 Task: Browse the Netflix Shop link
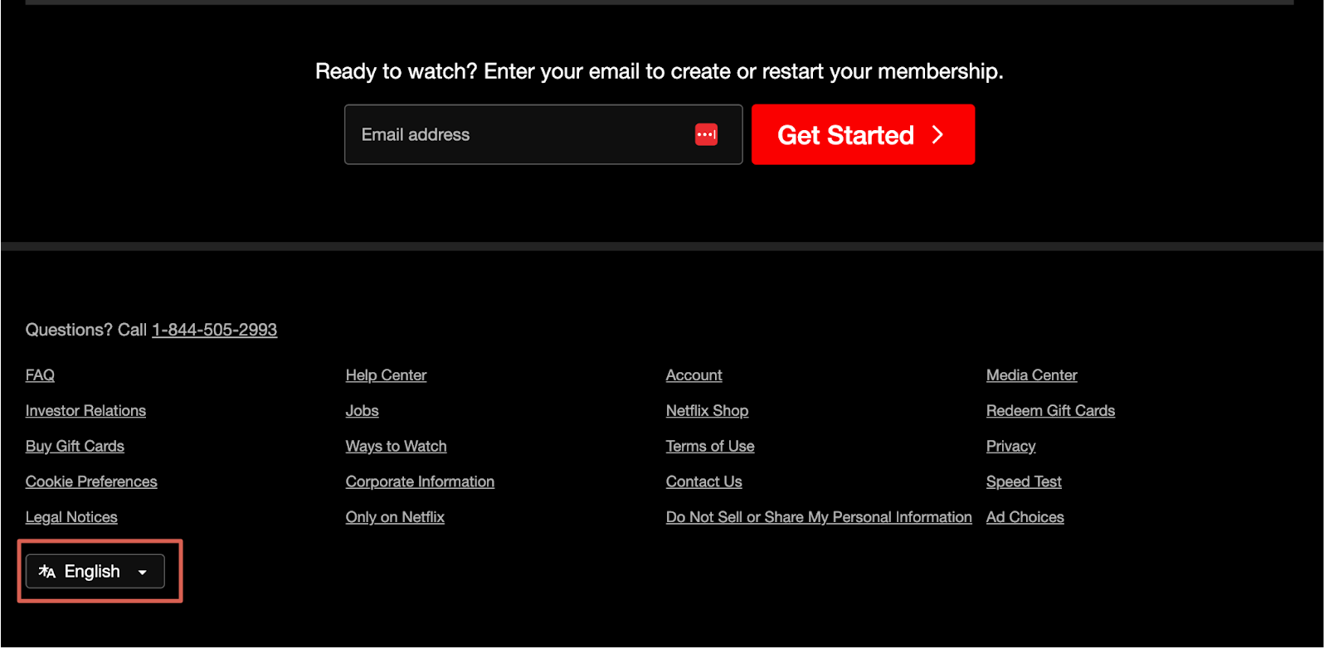pos(707,411)
